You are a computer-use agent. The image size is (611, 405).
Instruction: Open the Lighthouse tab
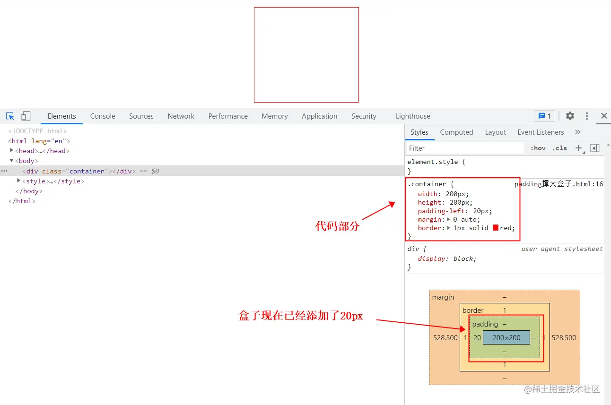(x=413, y=116)
